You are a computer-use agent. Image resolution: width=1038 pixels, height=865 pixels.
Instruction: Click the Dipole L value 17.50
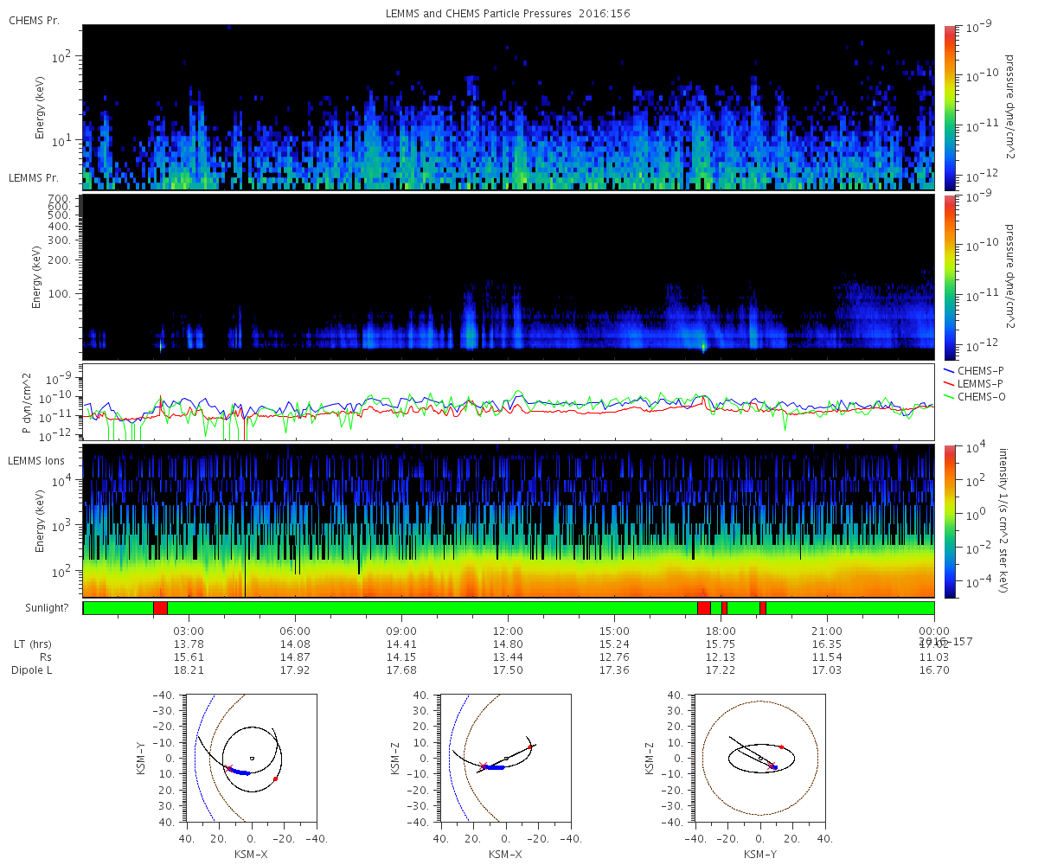coord(509,670)
